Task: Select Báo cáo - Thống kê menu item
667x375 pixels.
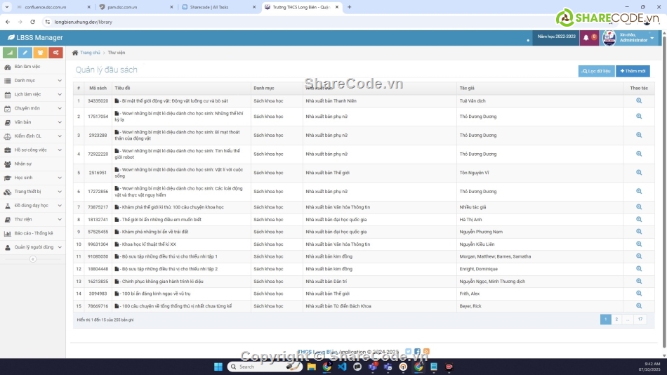Action: (34, 233)
